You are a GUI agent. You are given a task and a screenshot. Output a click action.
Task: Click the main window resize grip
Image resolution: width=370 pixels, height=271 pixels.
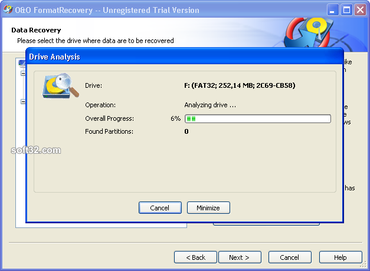point(363,265)
